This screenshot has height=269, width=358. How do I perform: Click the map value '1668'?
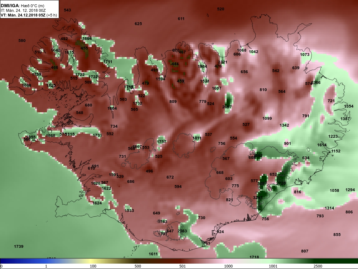[x=87, y=38]
